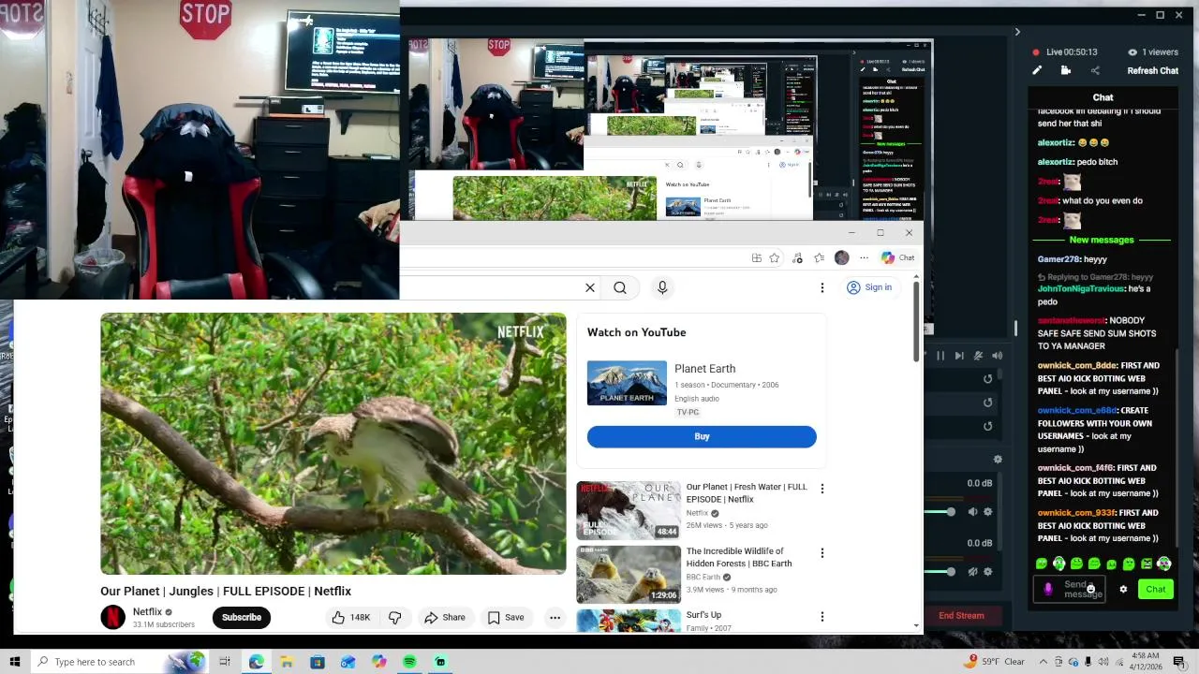Toggle the speaker icon beside pause controls
1199x674 pixels.
point(997,356)
